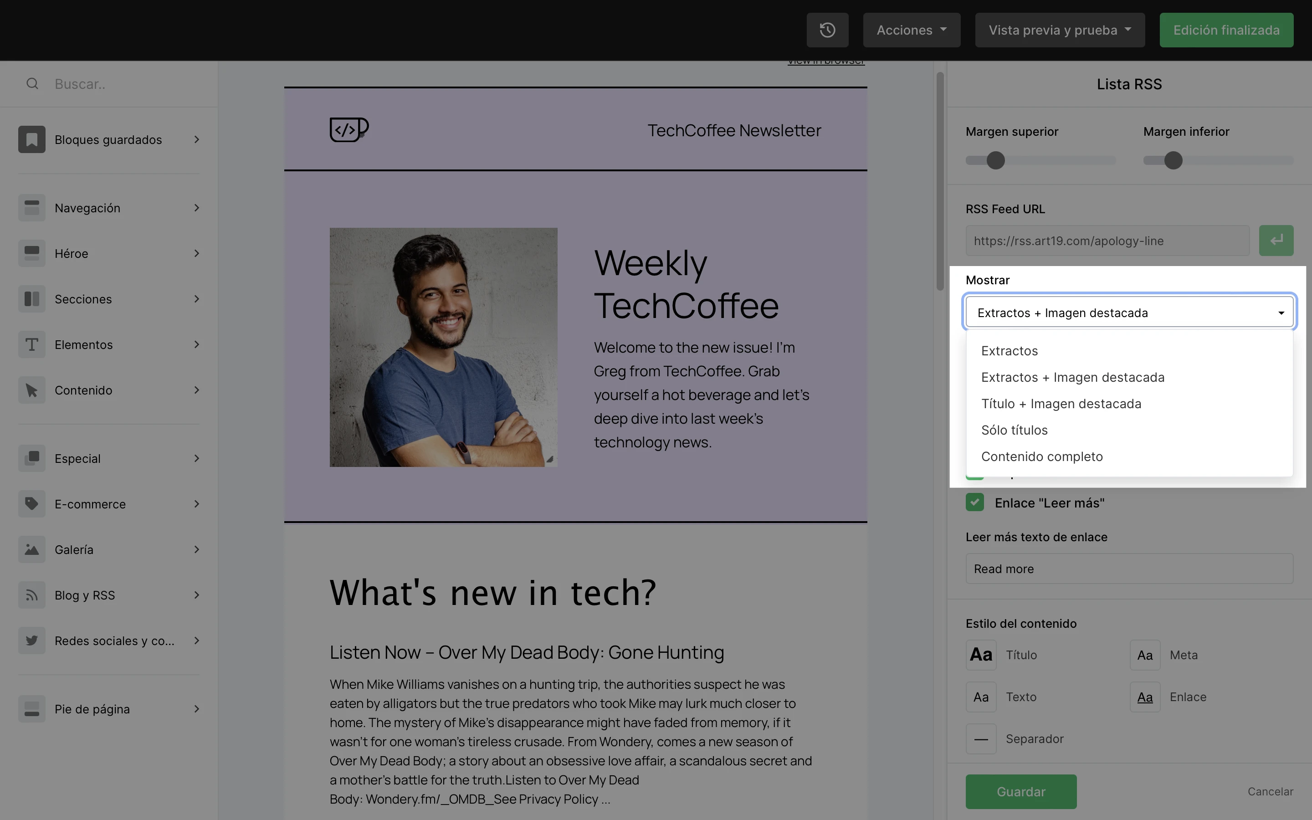Screen dimensions: 1312x820
Task: Click the Redes sociales Twitter bird icon
Action: click(31, 641)
